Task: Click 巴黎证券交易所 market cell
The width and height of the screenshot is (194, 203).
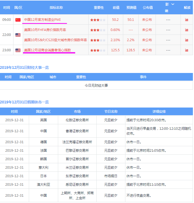Action: coord(77,151)
